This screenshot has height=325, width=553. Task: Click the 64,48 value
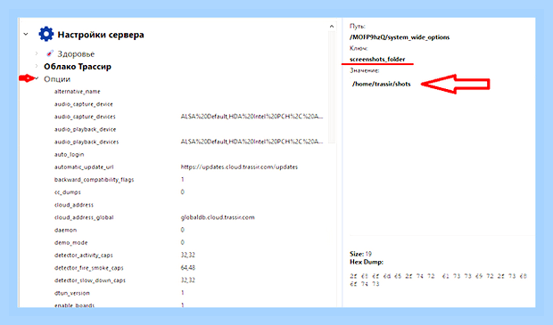pyautogui.click(x=188, y=268)
